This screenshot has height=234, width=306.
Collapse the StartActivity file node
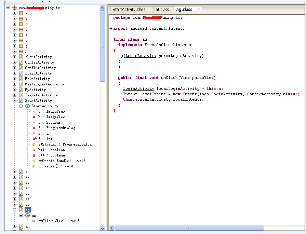tap(15, 101)
